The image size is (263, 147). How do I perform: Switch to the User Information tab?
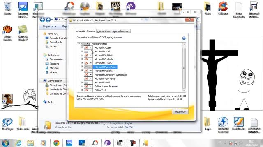[121, 31]
